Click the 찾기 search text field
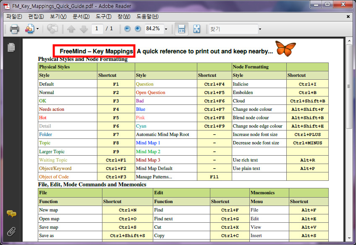 [x=233, y=29]
